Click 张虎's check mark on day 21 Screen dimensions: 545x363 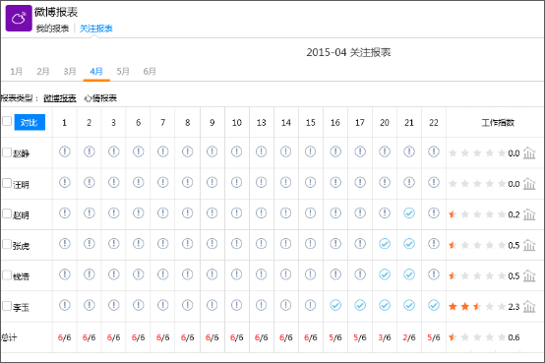(409, 244)
